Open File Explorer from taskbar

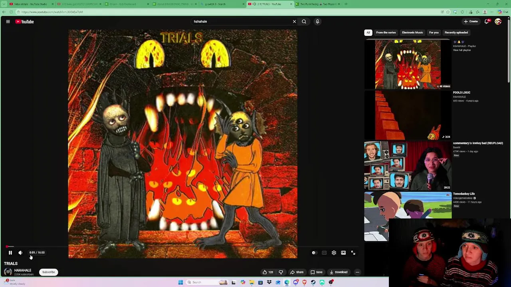tap(252, 282)
